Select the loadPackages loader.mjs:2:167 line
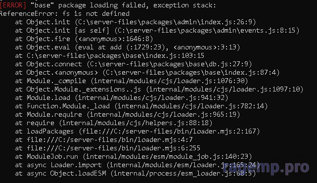317x183 pixels. [x=137, y=132]
